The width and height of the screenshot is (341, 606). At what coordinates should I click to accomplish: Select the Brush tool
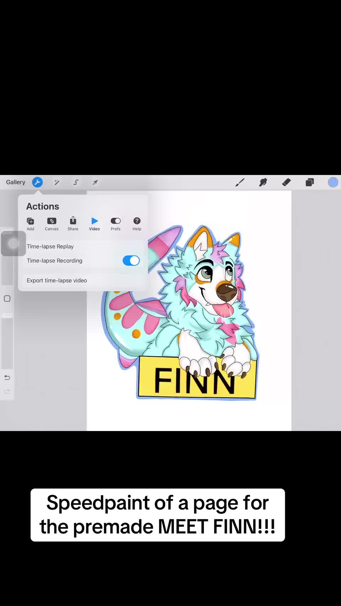240,182
